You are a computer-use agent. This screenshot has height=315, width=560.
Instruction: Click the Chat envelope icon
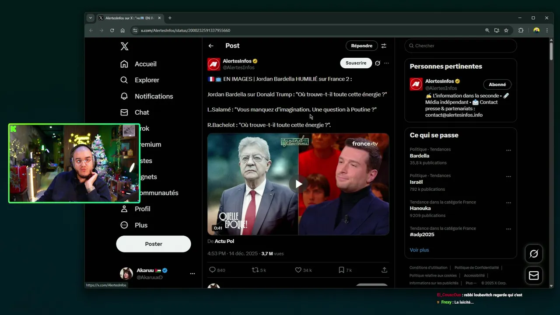pos(124,112)
